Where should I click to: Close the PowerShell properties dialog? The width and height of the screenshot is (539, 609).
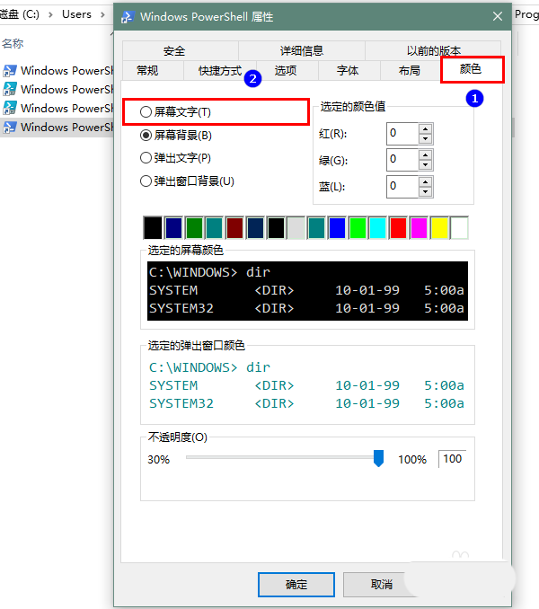click(497, 16)
